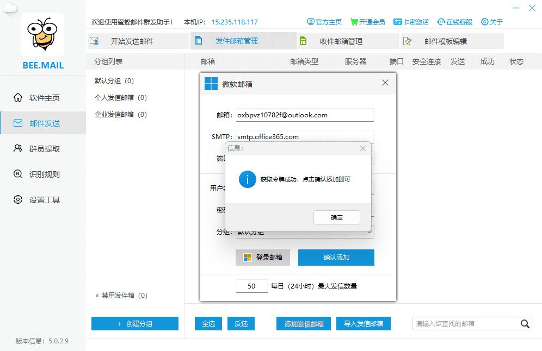Close the 微软邮箱 dialog
This screenshot has height=351, width=542.
click(x=385, y=83)
